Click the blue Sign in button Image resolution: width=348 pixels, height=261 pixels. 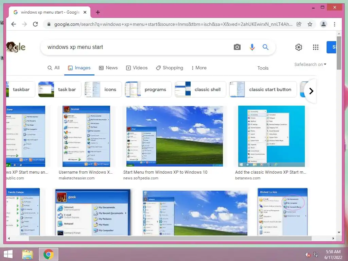click(x=331, y=47)
